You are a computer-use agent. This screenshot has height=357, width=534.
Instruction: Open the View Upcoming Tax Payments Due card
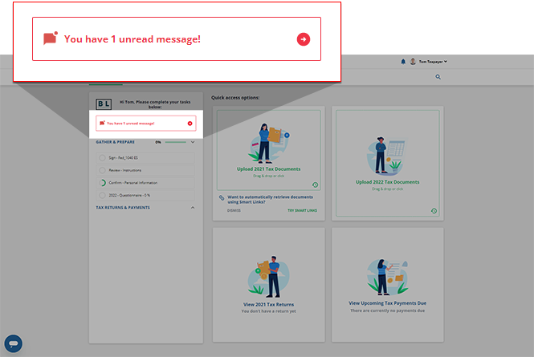[388, 285]
